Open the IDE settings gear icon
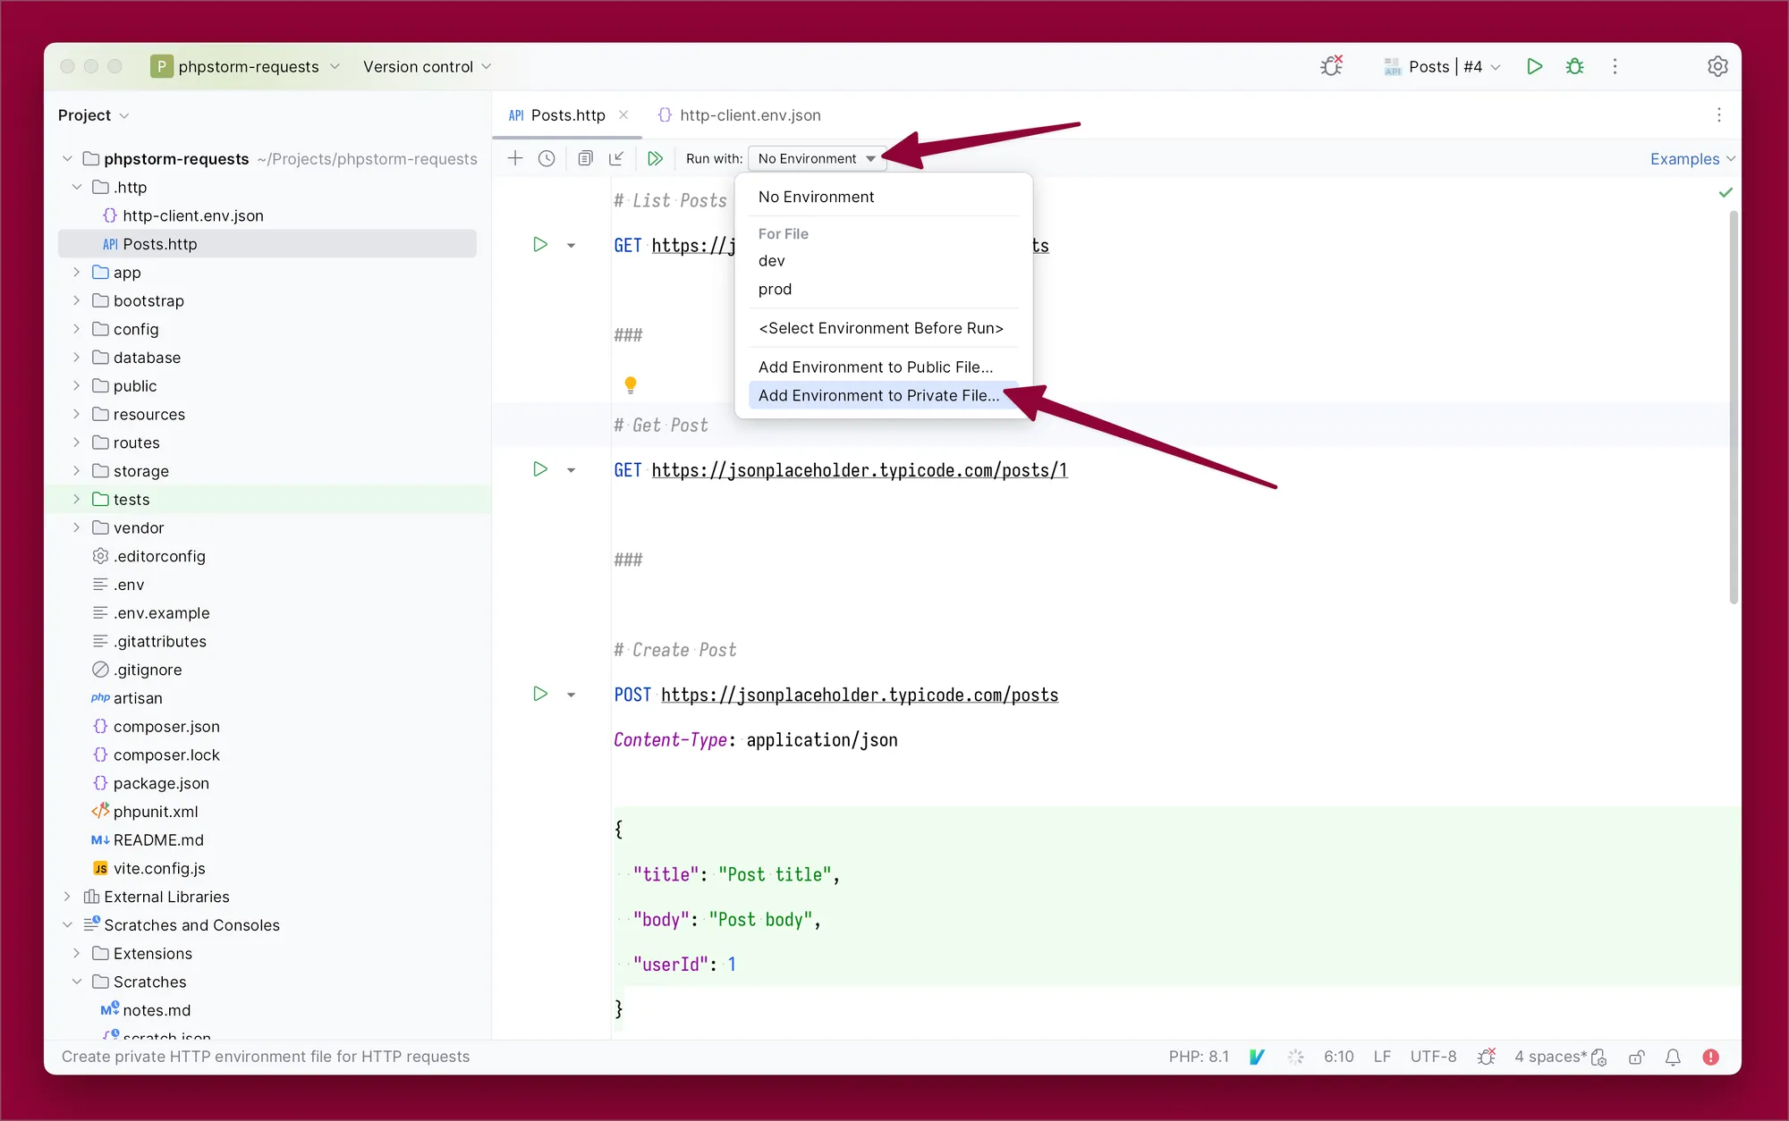Viewport: 1789px width, 1121px height. (1717, 66)
